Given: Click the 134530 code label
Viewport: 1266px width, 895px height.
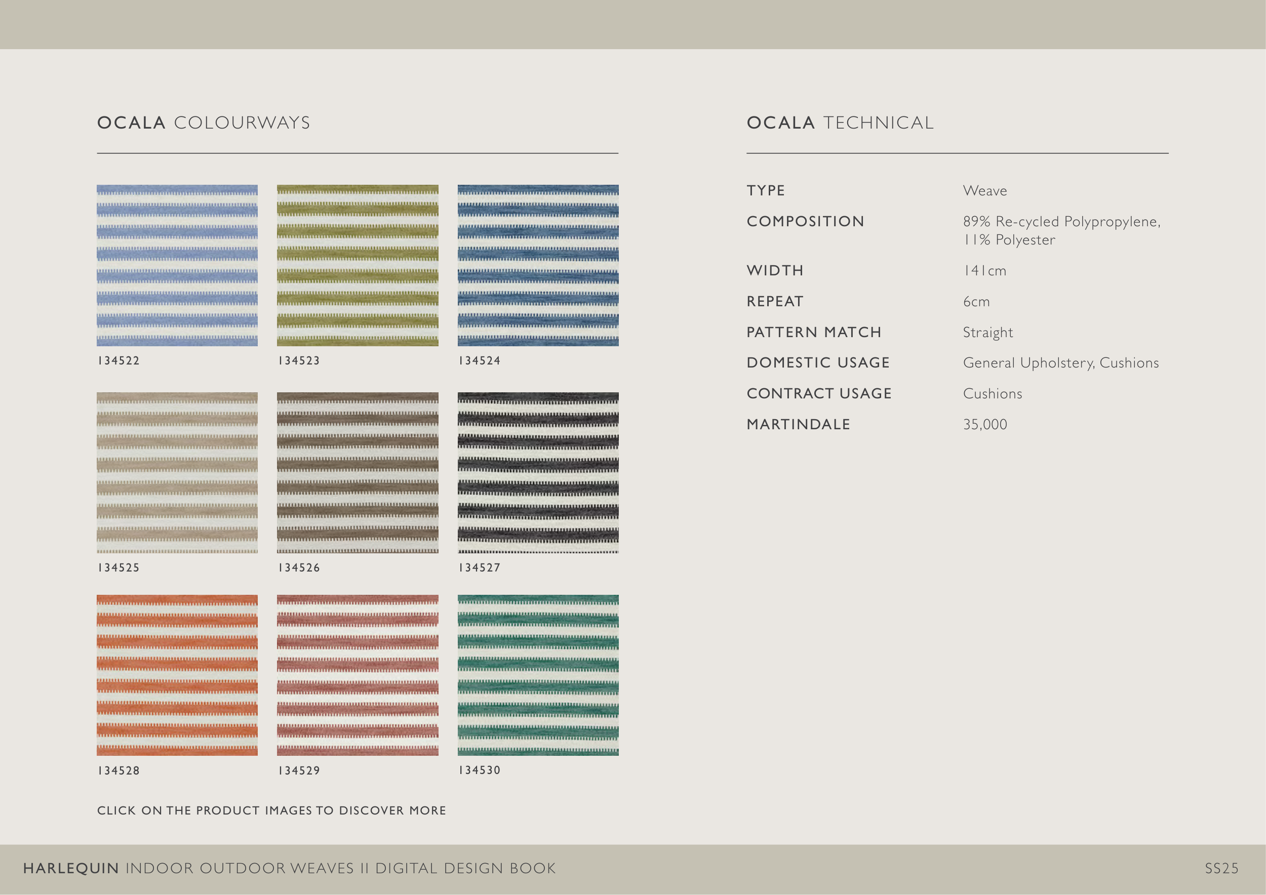Looking at the screenshot, I should 479,770.
